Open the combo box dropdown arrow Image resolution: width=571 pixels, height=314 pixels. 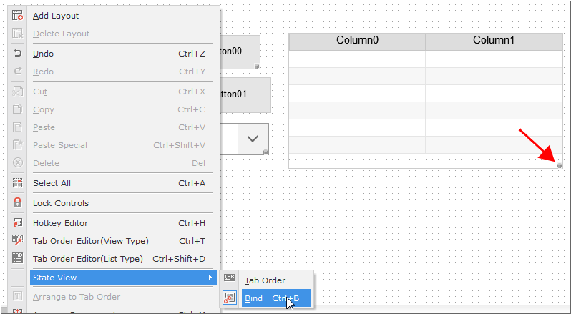pos(253,139)
